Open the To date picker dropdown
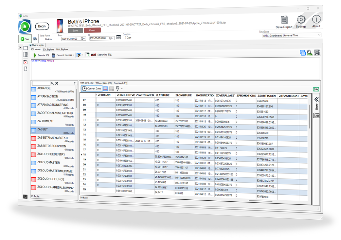Image resolution: width=341 pixels, height=240 pixels. click(x=113, y=38)
